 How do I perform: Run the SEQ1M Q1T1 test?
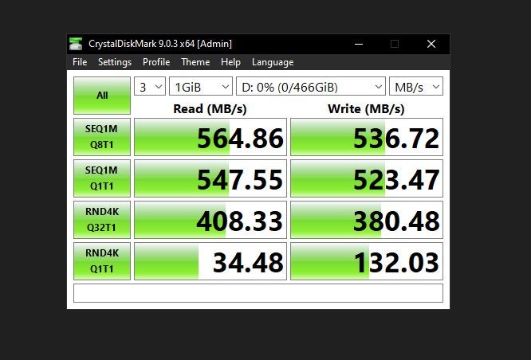(x=102, y=178)
